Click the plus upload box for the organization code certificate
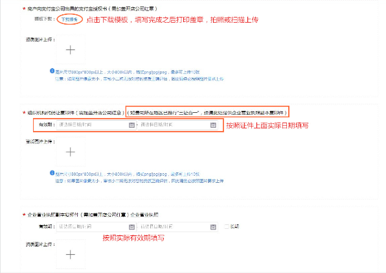This screenshot has height=273, width=386. pyautogui.click(x=71, y=152)
